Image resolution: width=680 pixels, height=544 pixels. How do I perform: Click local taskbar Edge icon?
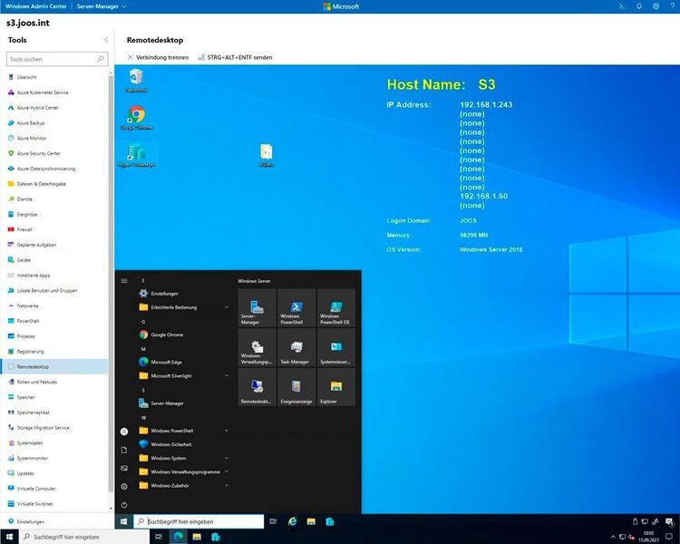[x=178, y=537]
